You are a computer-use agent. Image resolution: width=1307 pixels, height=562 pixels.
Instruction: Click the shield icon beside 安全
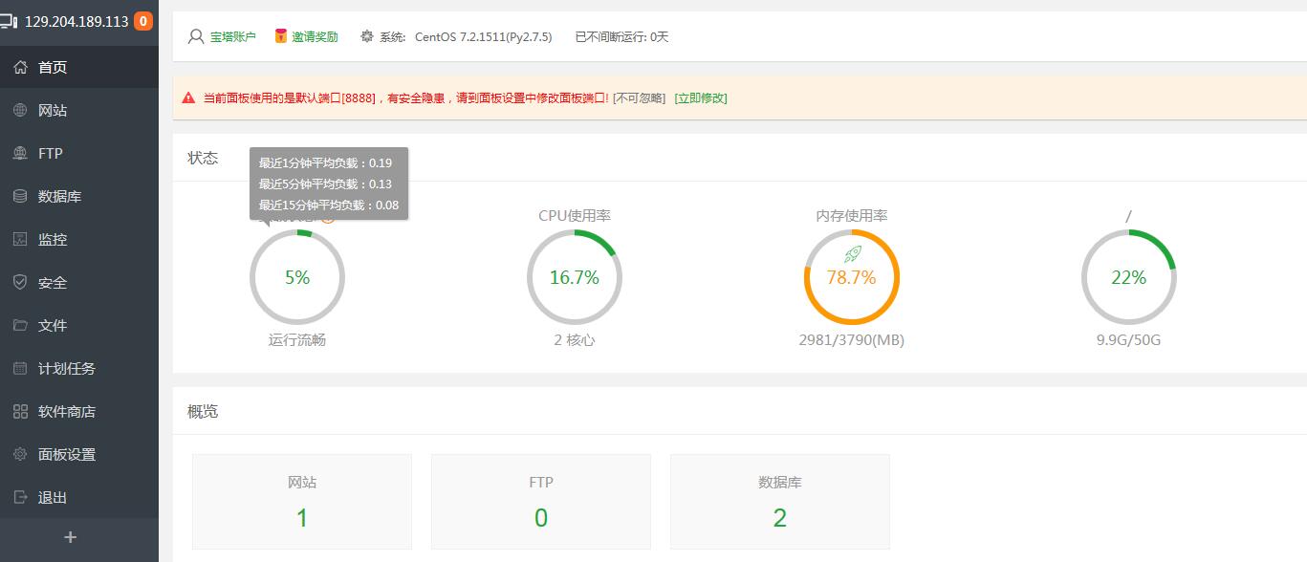[20, 282]
